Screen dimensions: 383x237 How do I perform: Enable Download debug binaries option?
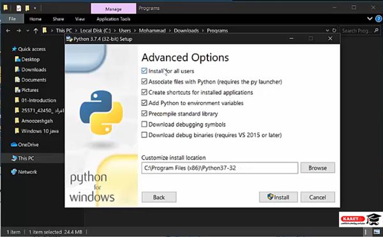(144, 135)
